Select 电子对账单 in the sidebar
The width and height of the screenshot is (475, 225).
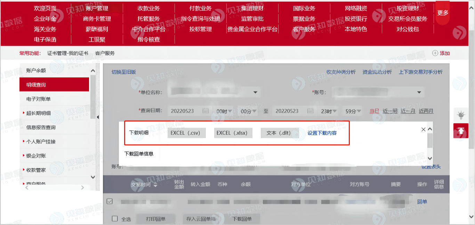coord(39,99)
